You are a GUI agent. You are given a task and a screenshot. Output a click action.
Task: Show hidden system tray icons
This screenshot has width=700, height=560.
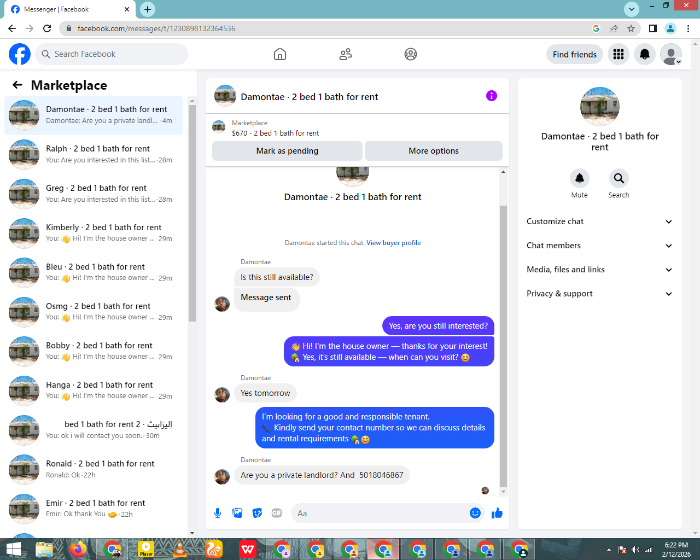pyautogui.click(x=609, y=550)
